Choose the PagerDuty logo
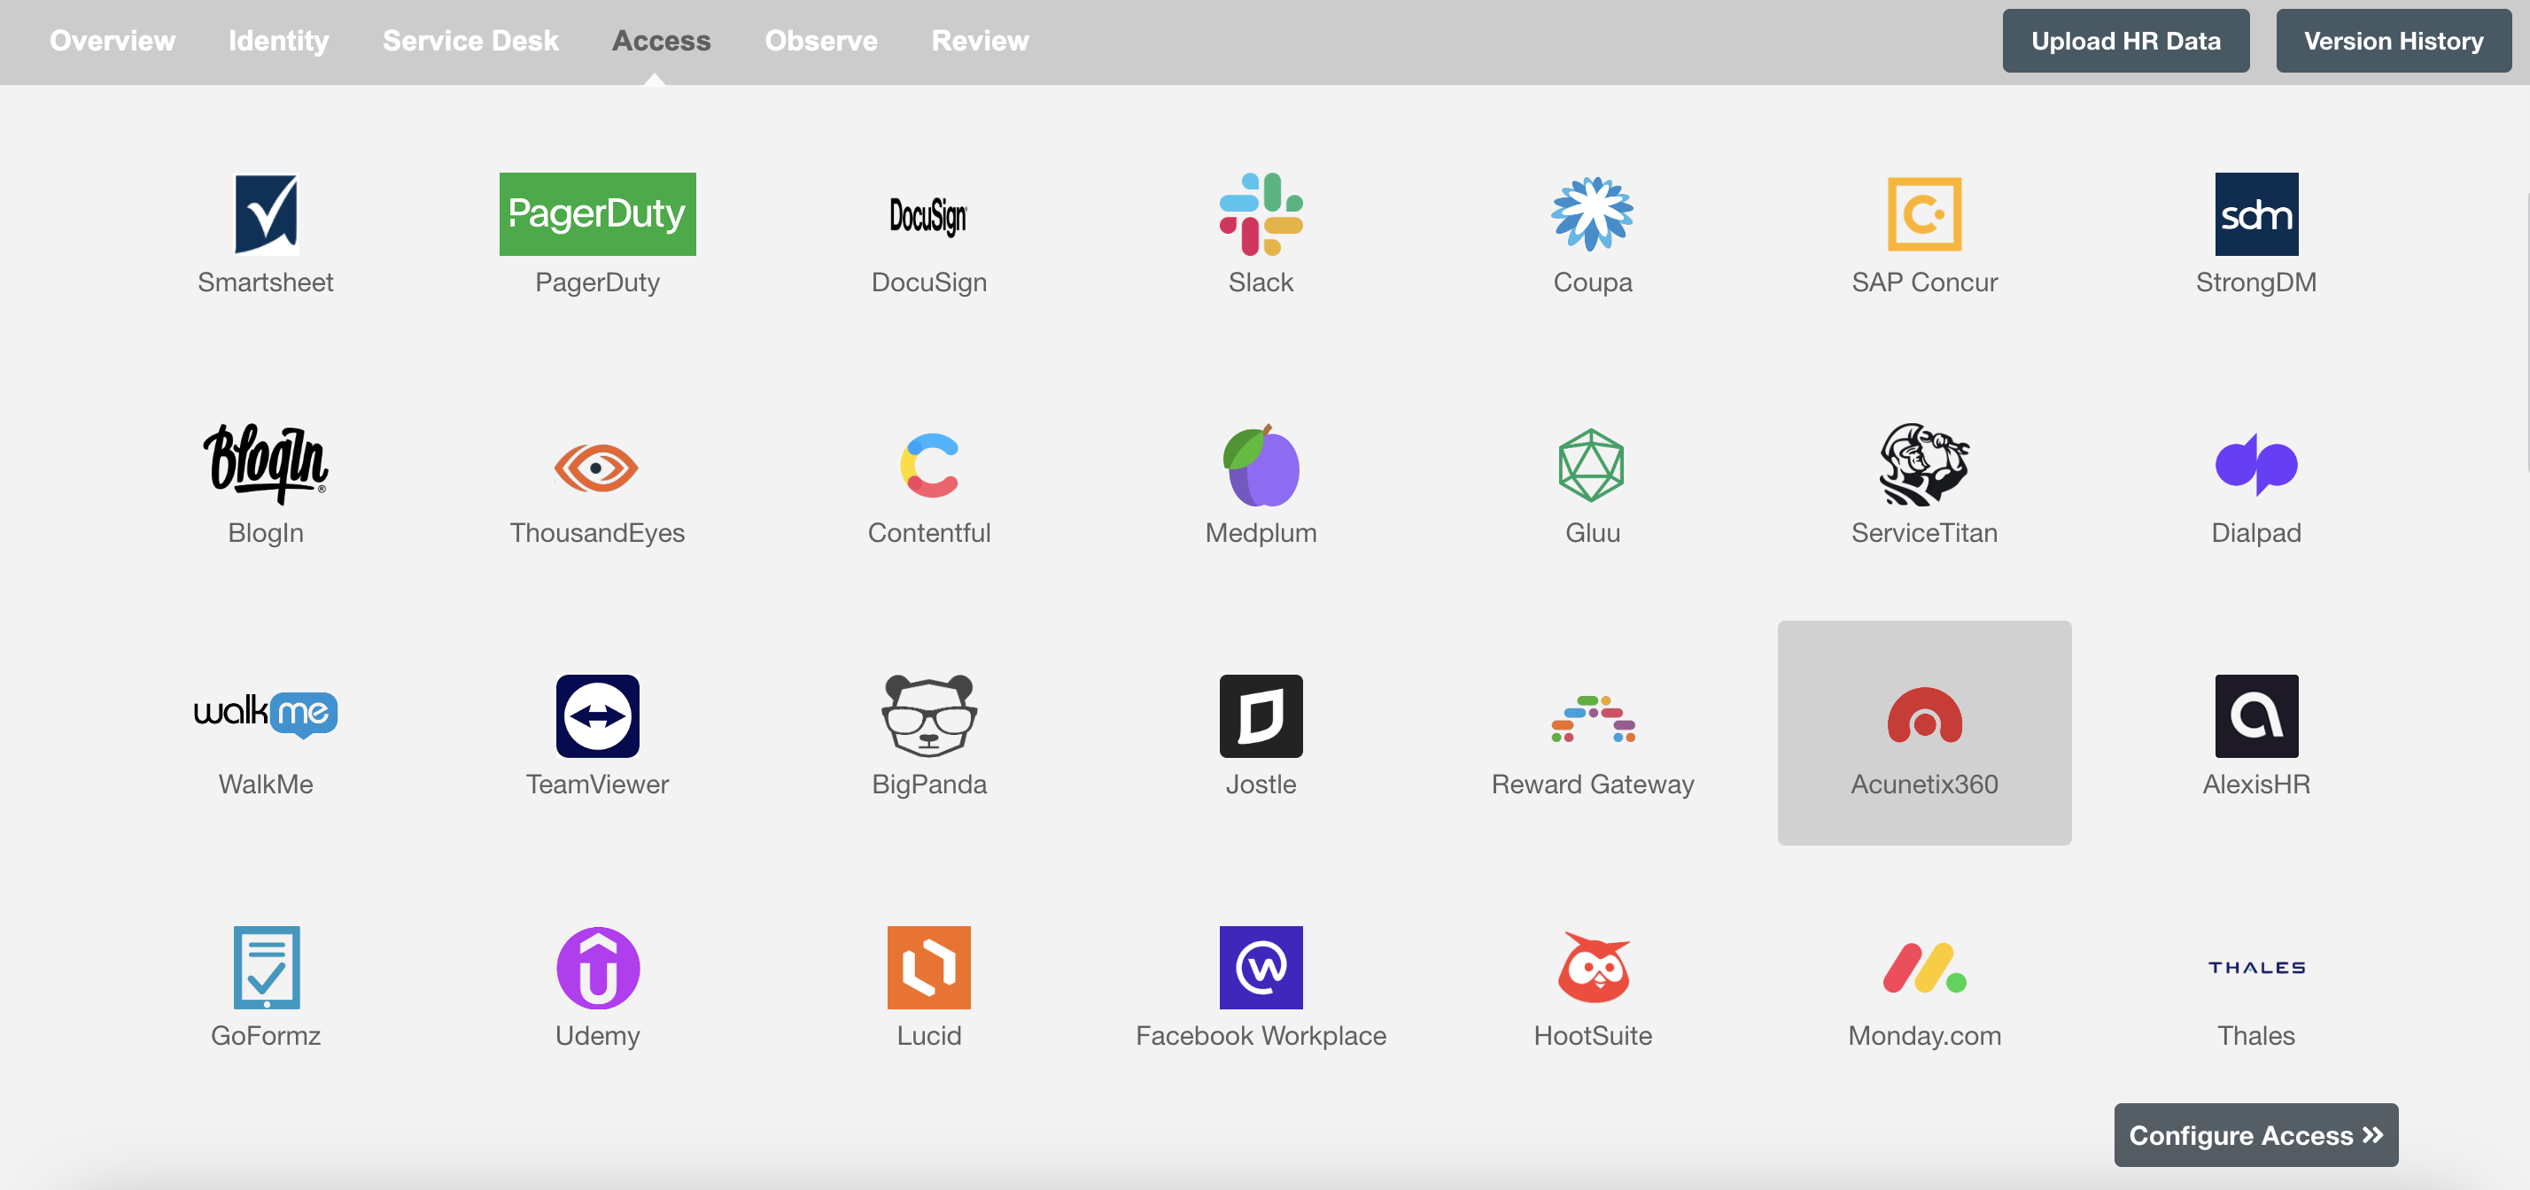The image size is (2530, 1190). click(x=597, y=214)
